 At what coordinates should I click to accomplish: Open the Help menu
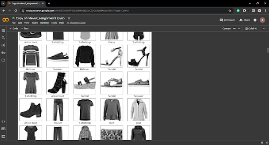coord(62,23)
